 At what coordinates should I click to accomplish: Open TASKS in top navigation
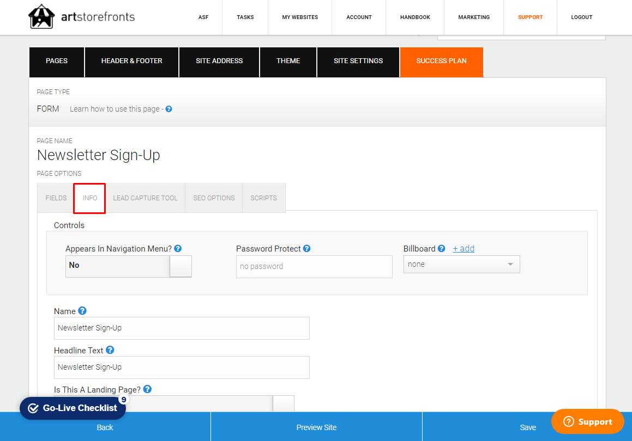[245, 17]
